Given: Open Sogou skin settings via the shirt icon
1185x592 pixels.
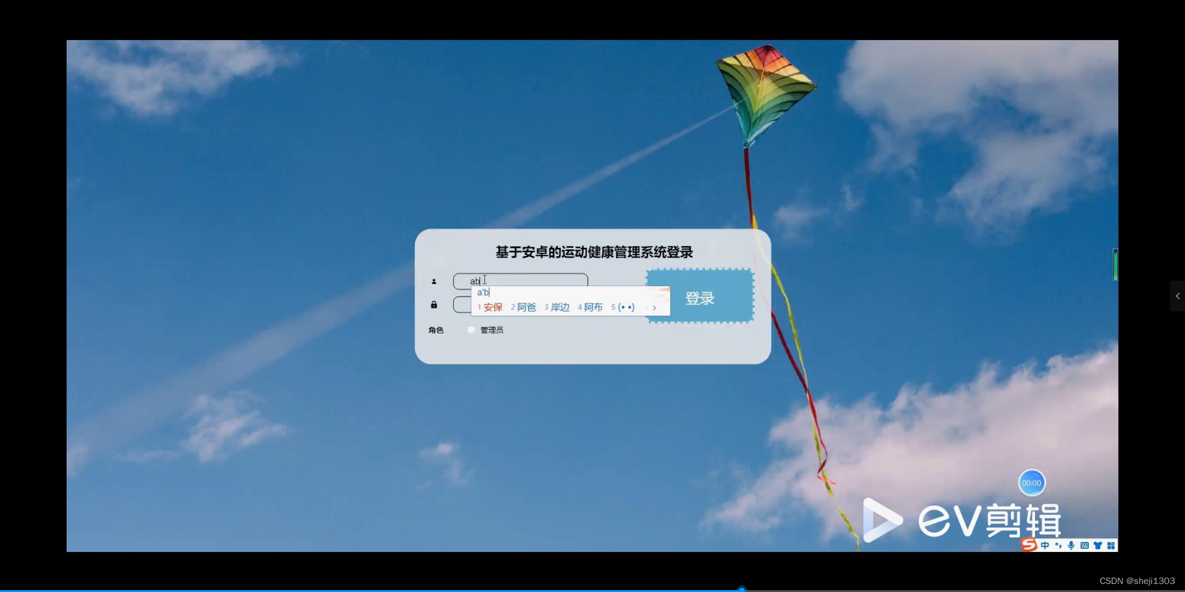Looking at the screenshot, I should pos(1099,545).
